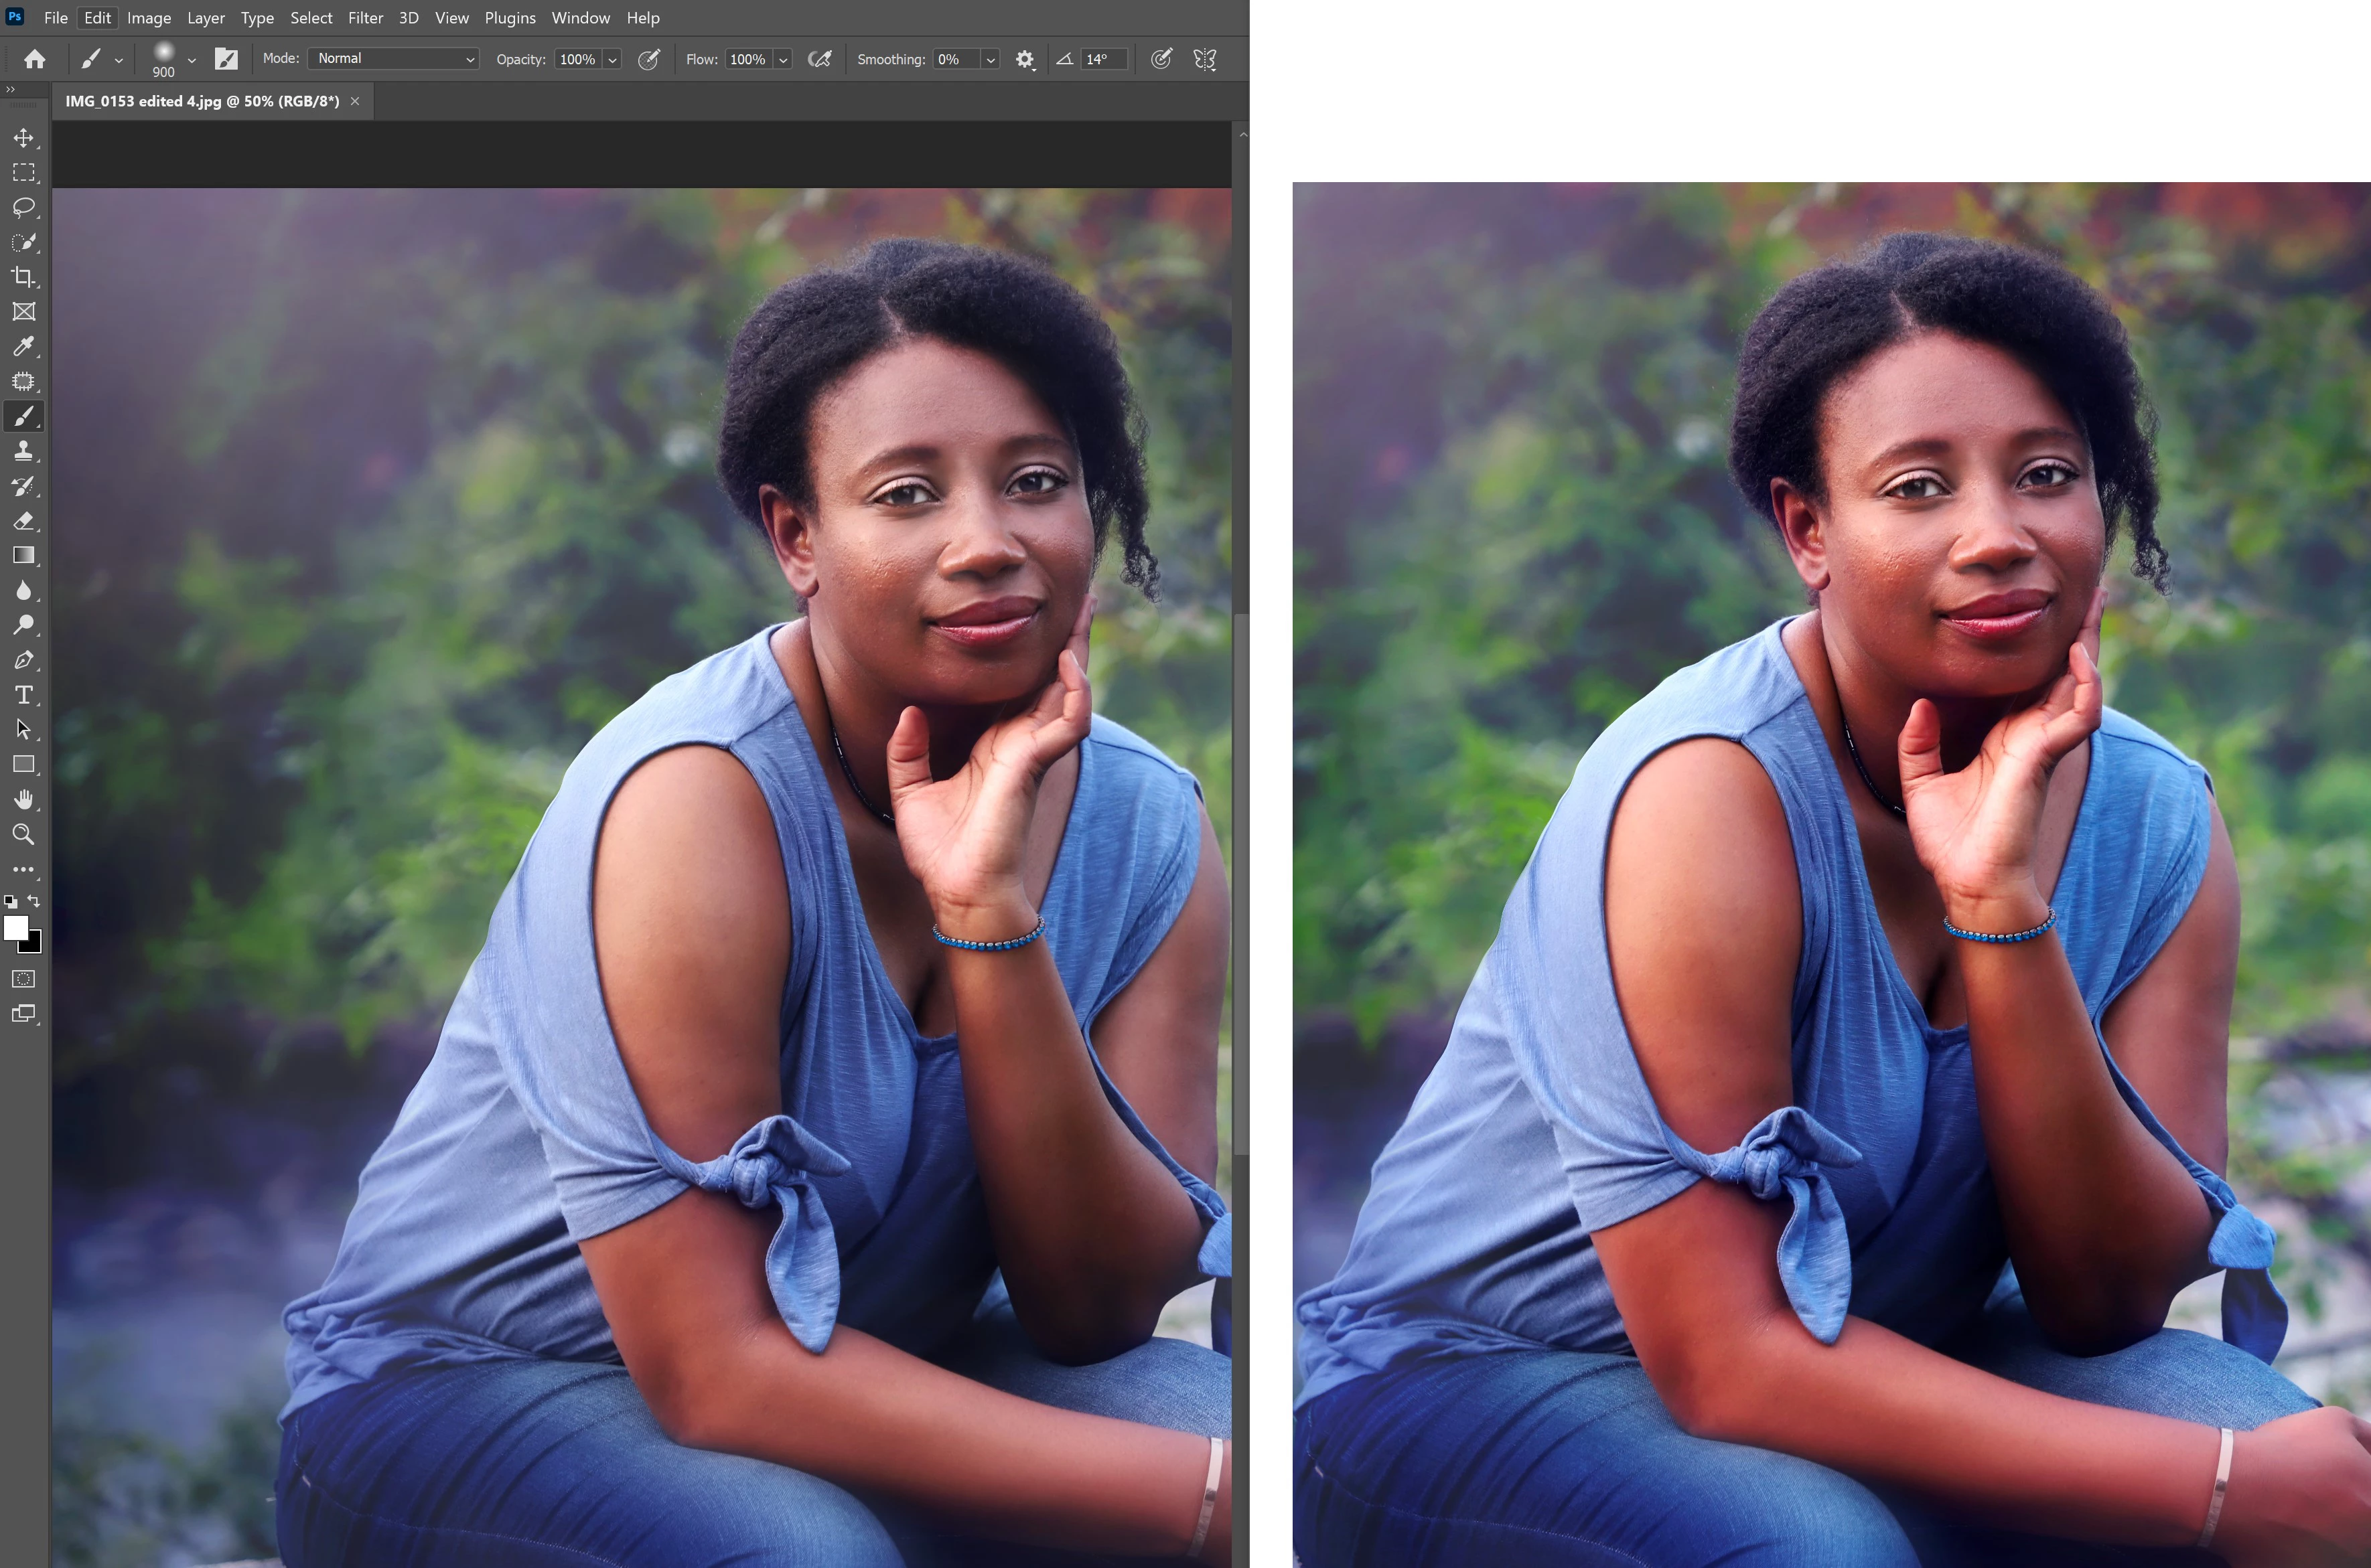Select the Crop tool
Image resolution: width=2371 pixels, height=1568 pixels.
pyautogui.click(x=24, y=277)
